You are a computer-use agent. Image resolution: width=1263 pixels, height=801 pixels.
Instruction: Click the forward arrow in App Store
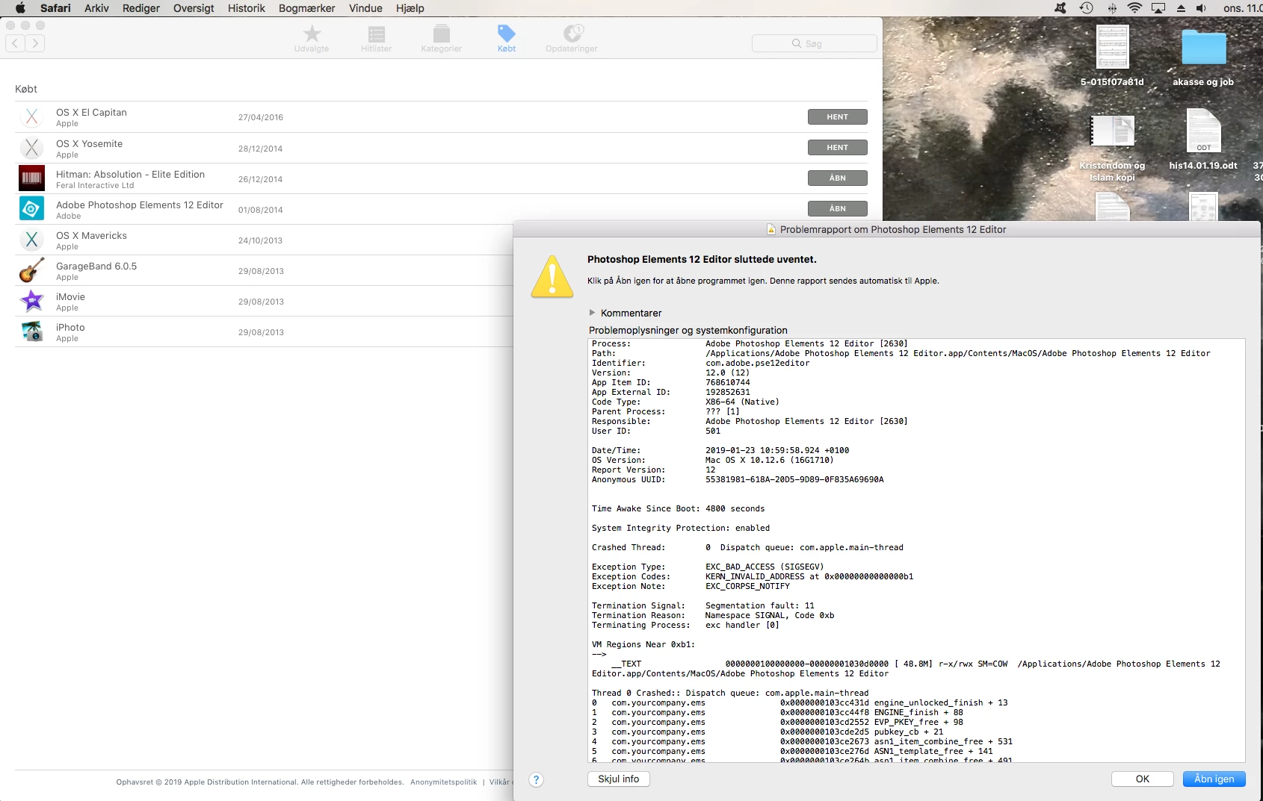[35, 43]
